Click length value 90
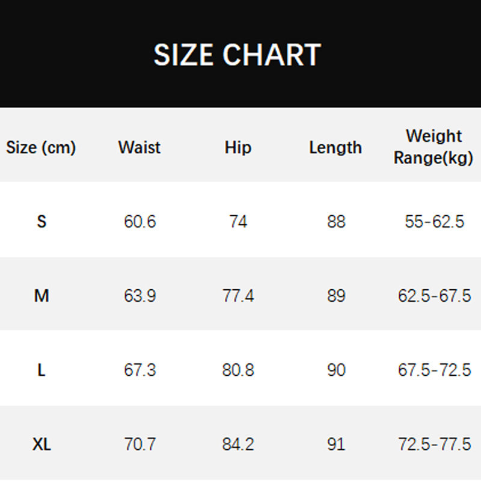 tap(336, 370)
